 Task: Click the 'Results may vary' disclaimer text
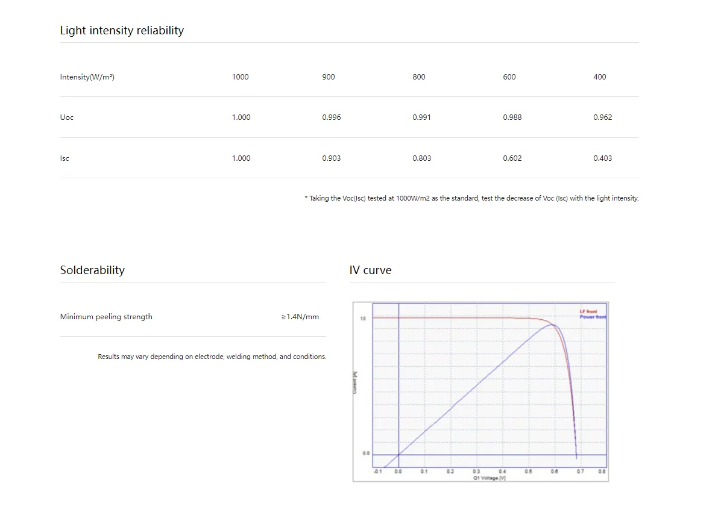[x=212, y=357]
